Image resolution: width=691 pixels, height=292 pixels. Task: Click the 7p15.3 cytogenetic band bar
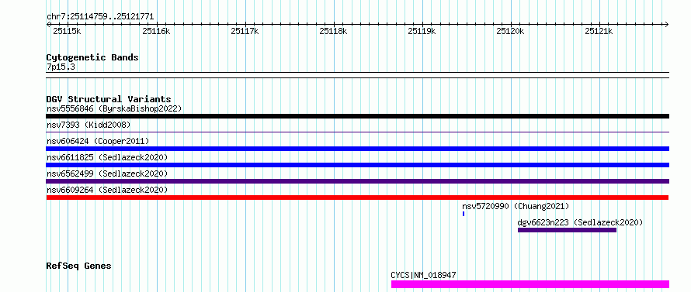357,75
